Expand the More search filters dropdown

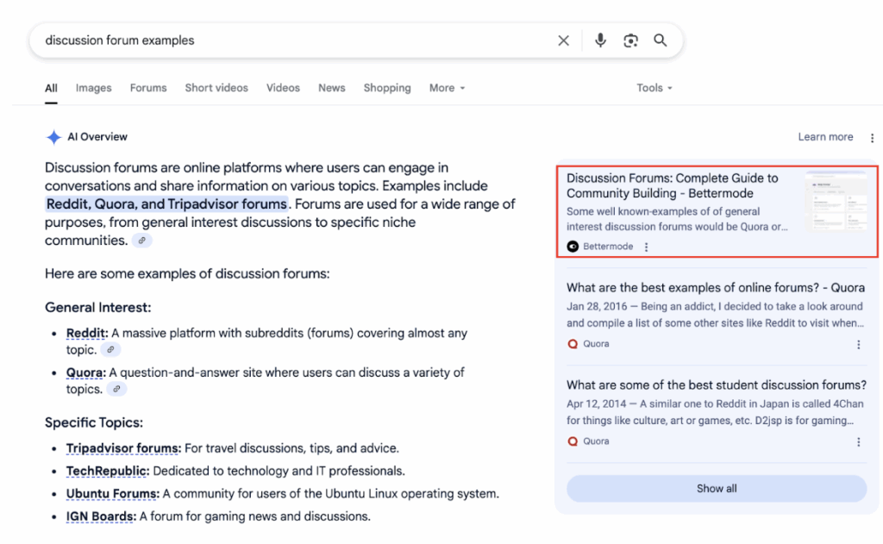pos(447,88)
